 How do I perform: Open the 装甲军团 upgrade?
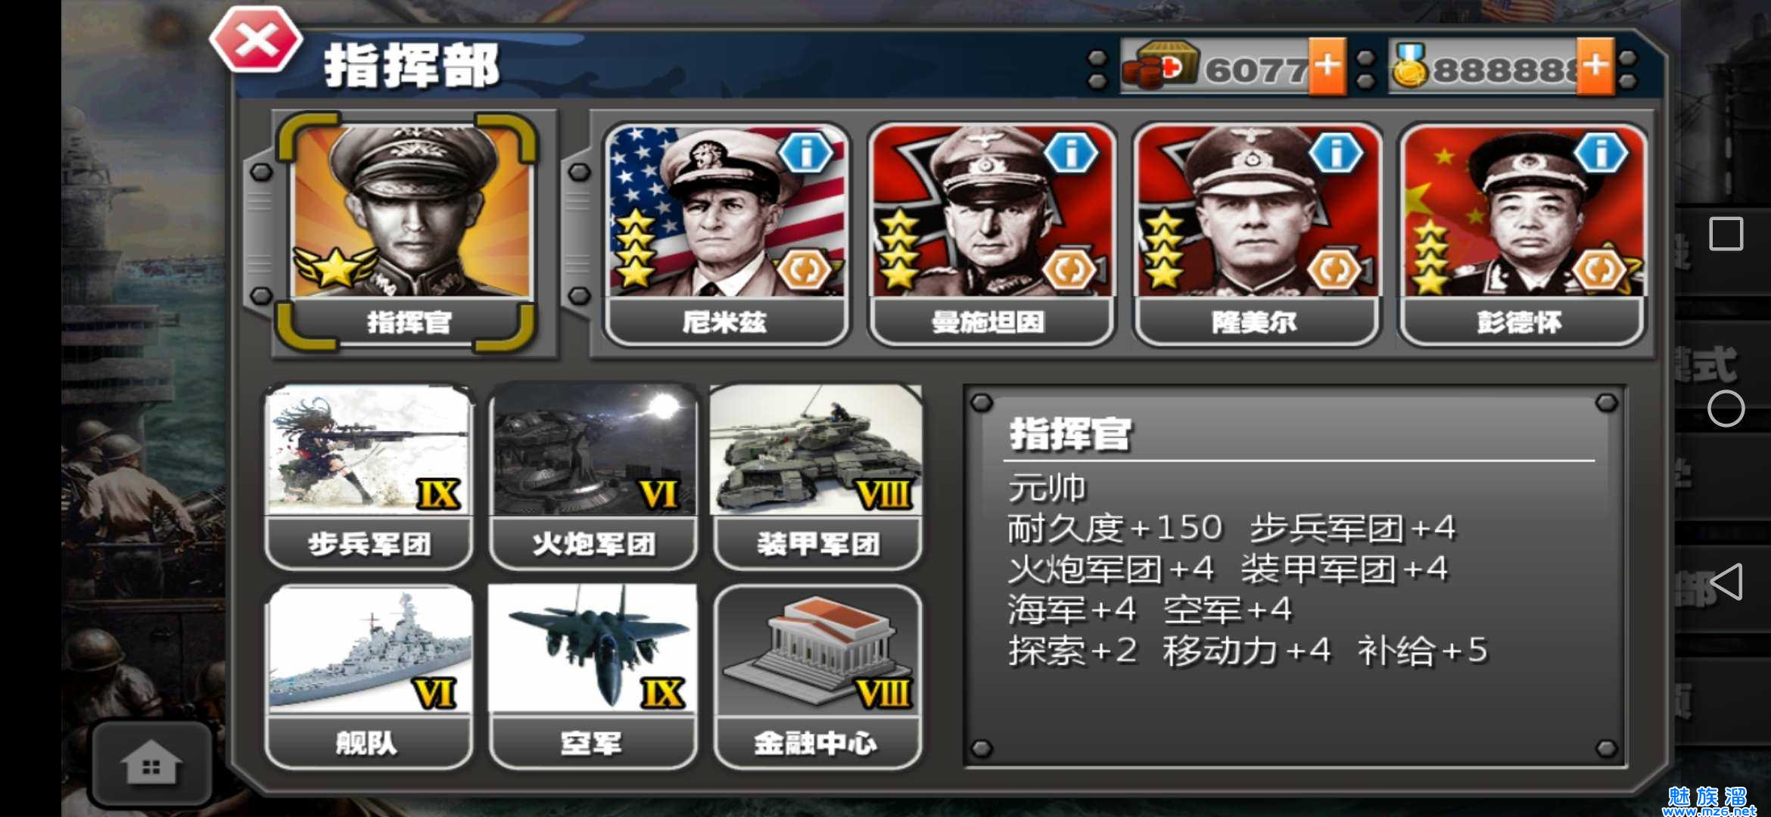coord(817,477)
